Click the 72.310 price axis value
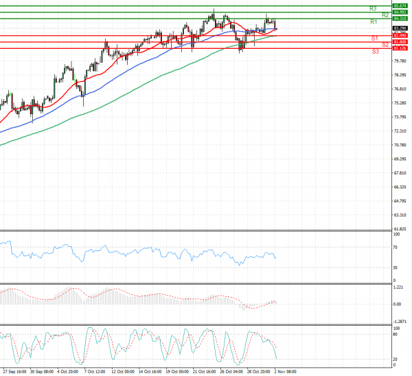Image resolution: width=412 pixels, height=376 pixels. (400, 131)
